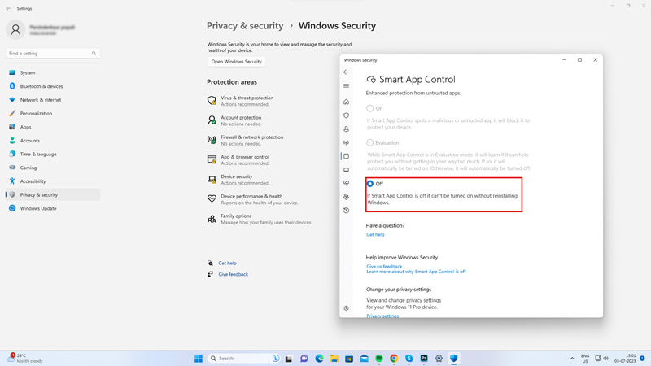Select Network & internet in the sidebar
651x366 pixels.
coord(53,100)
